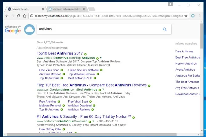The width and height of the screenshot is (206, 137).
Task: Click green icon beside Malware Removal link
Action: [x=64, y=106]
